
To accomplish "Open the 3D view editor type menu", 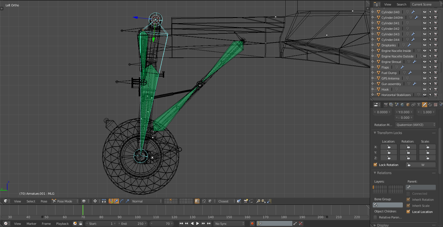I will (7, 201).
